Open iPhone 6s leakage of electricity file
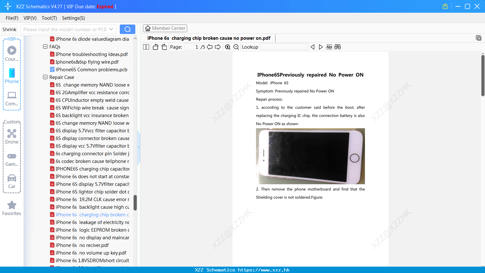 90,222
